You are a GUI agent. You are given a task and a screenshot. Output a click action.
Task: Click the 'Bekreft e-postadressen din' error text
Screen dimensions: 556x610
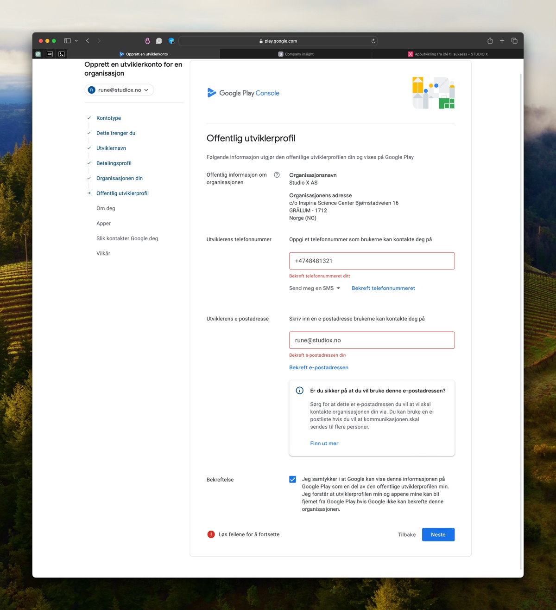pos(317,355)
